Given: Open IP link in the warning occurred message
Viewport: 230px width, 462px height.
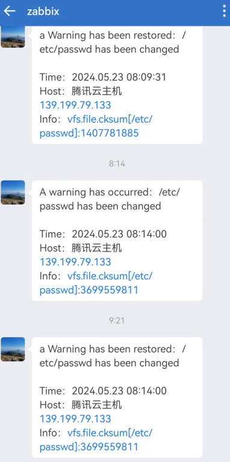Looking at the screenshot, I should coord(75,262).
